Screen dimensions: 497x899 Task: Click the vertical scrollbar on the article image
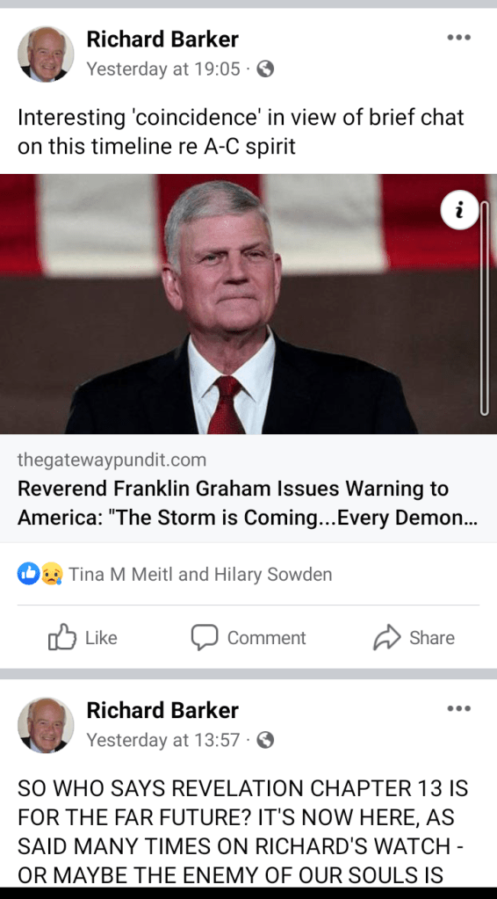[x=485, y=308]
